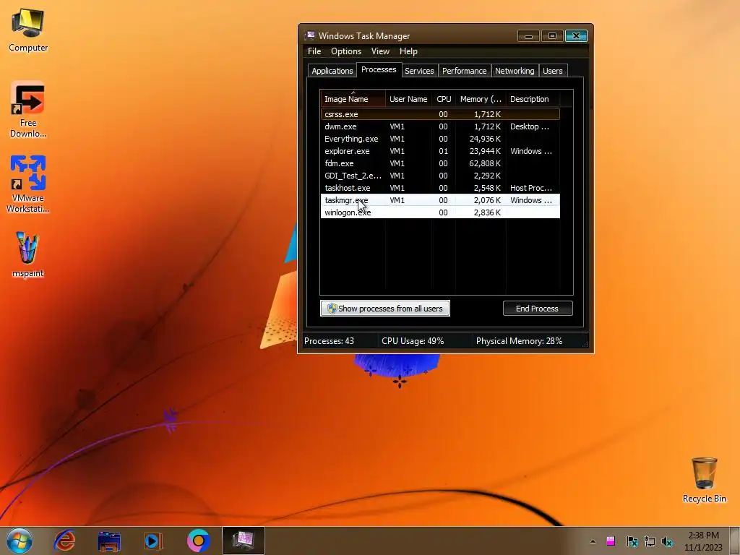The image size is (740, 555).
Task: Click the 24,936 K memory cell
Action: pyautogui.click(x=485, y=139)
